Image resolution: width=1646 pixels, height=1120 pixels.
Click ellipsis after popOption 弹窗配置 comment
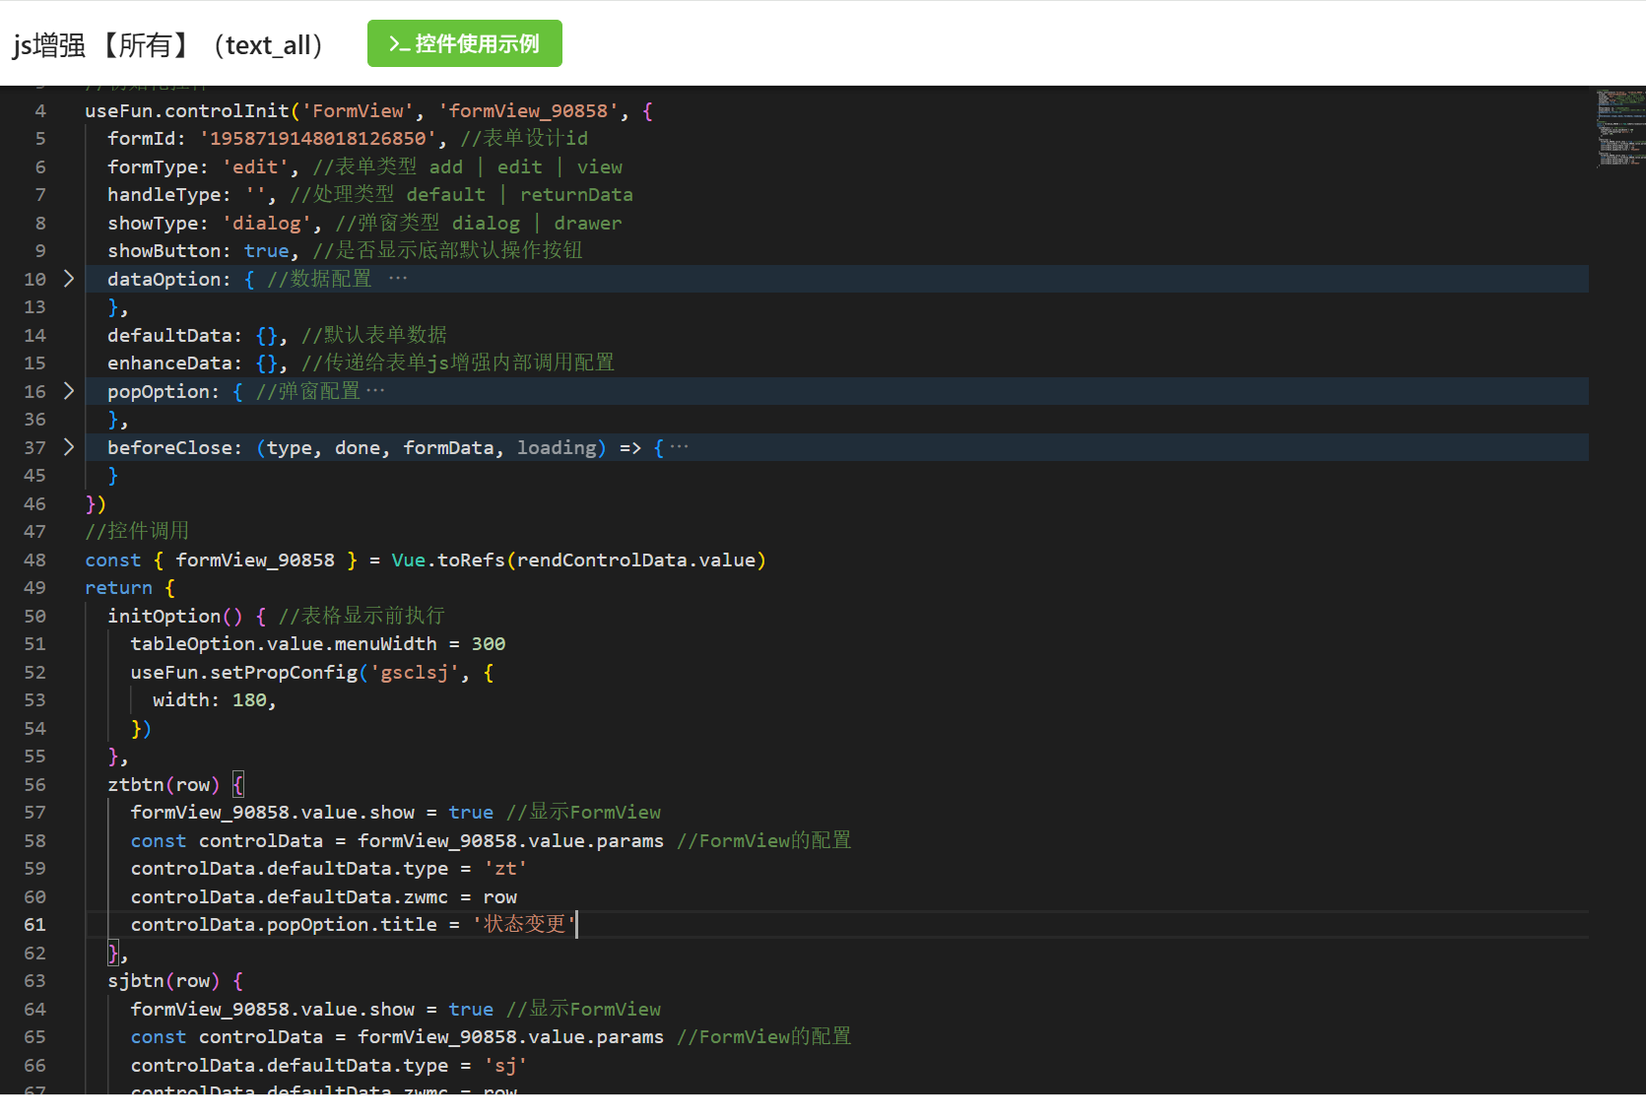(x=375, y=391)
